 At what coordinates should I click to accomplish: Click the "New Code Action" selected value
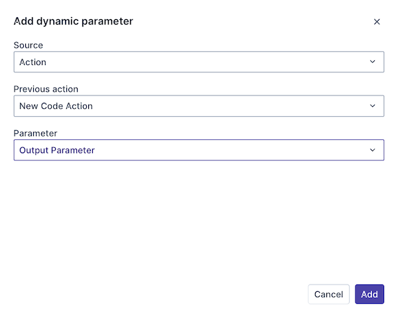[56, 106]
